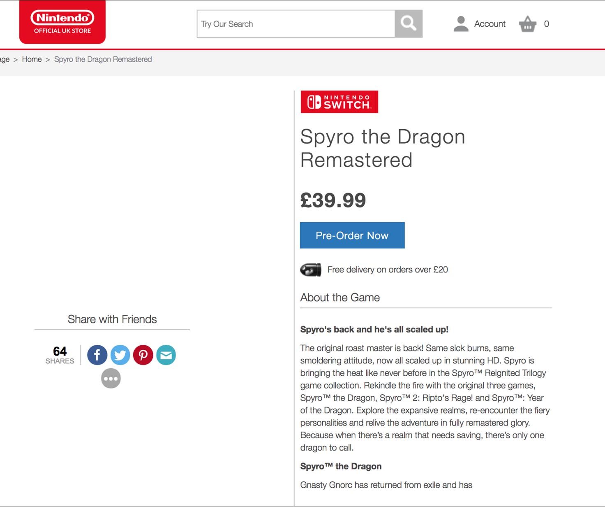Click the About the Game heading
This screenshot has height=507, width=605.
coord(340,298)
